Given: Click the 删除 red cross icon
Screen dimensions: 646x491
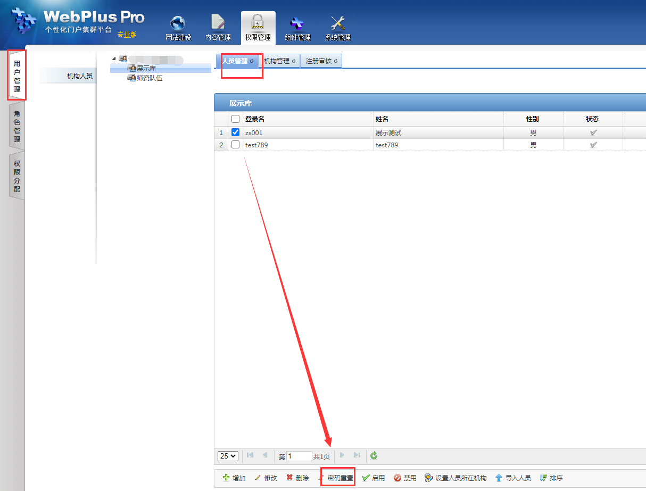Looking at the screenshot, I should (x=289, y=478).
